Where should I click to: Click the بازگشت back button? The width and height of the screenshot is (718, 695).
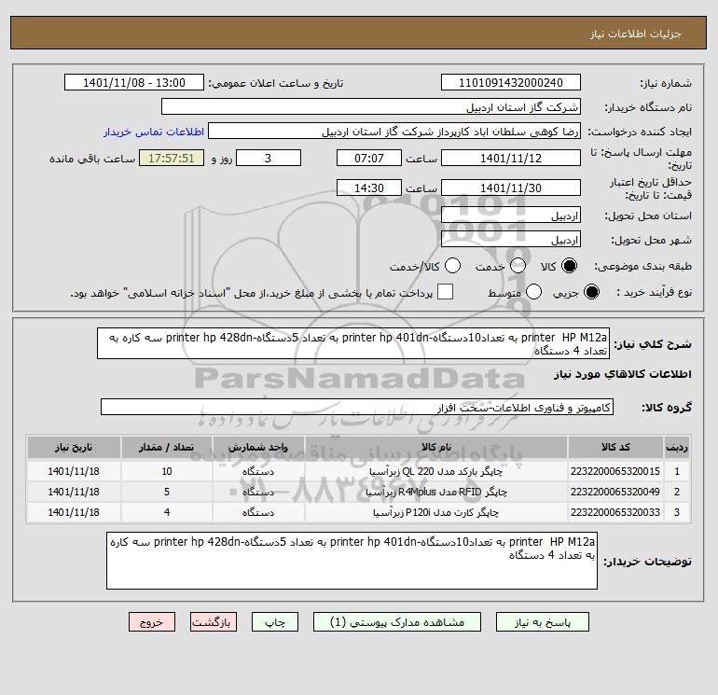214,622
